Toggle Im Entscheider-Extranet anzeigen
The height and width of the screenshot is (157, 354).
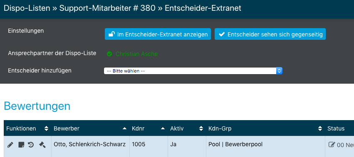click(158, 34)
